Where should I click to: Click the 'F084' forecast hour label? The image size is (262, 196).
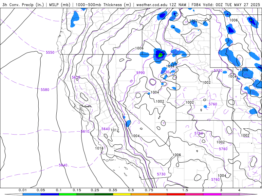pyautogui.click(x=196, y=5)
